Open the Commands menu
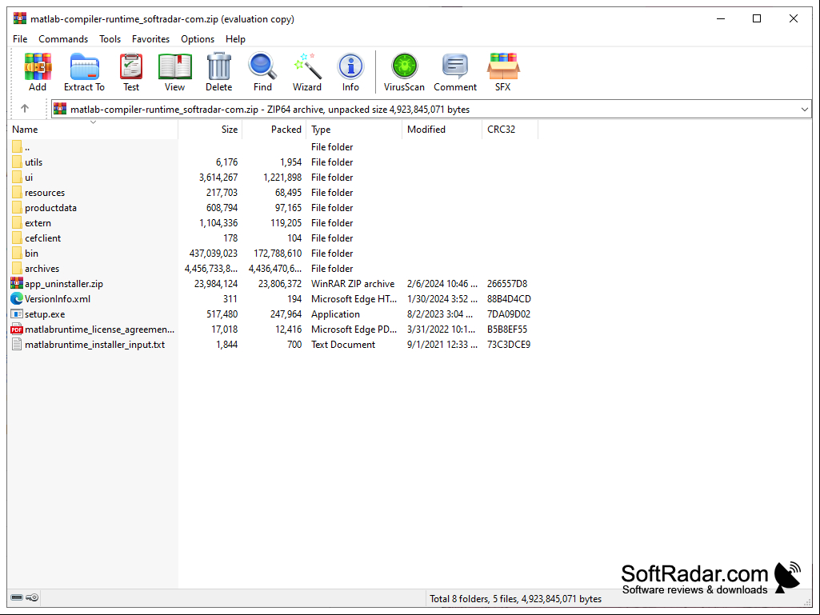Screen dimensions: 820x615 tap(63, 39)
